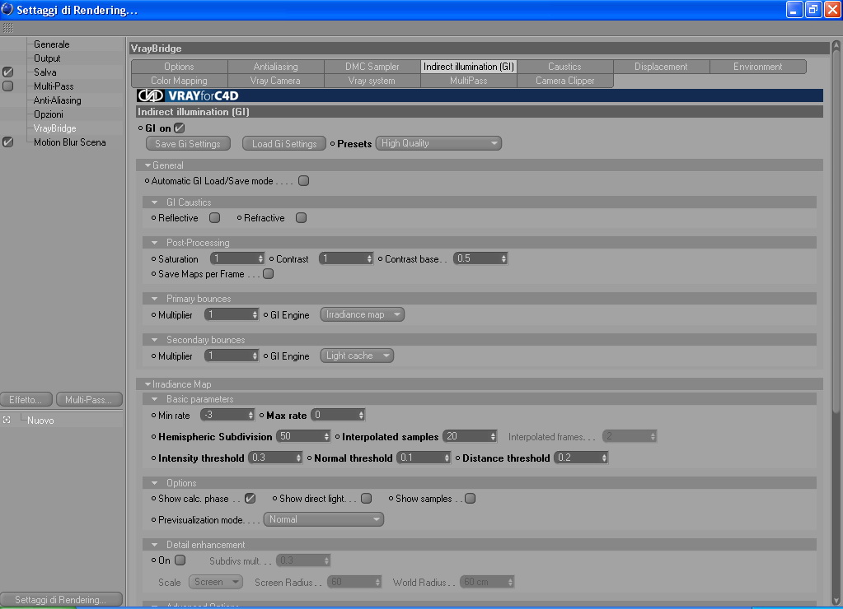Switch to the DMC Sampler tab

(x=372, y=67)
